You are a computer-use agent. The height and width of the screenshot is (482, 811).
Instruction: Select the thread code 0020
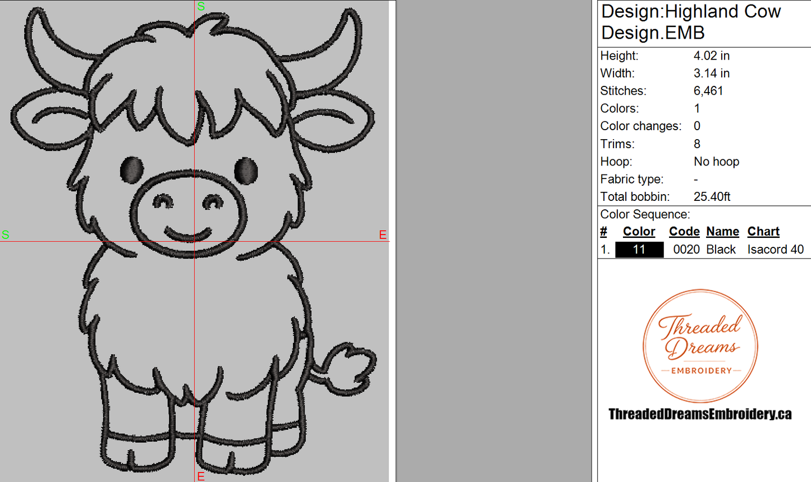click(x=686, y=250)
